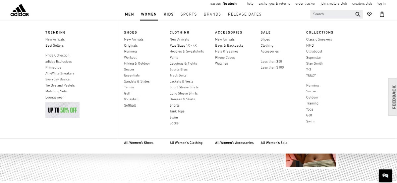Select Everyday Basics

(x=57, y=79)
